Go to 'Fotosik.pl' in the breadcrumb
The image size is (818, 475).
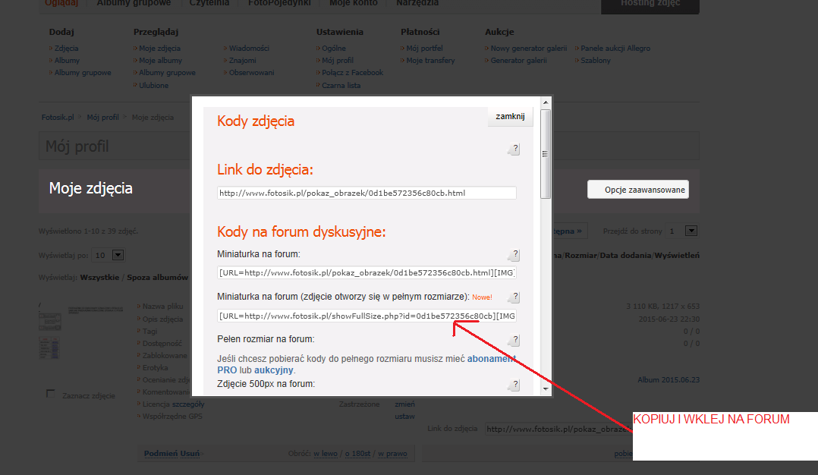click(x=58, y=118)
